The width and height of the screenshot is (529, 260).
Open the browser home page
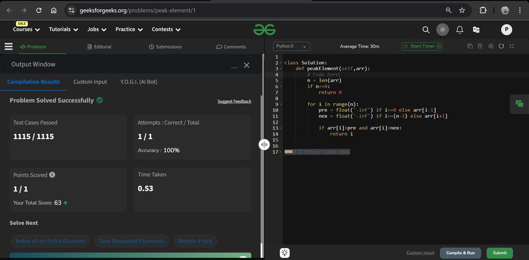[53, 10]
